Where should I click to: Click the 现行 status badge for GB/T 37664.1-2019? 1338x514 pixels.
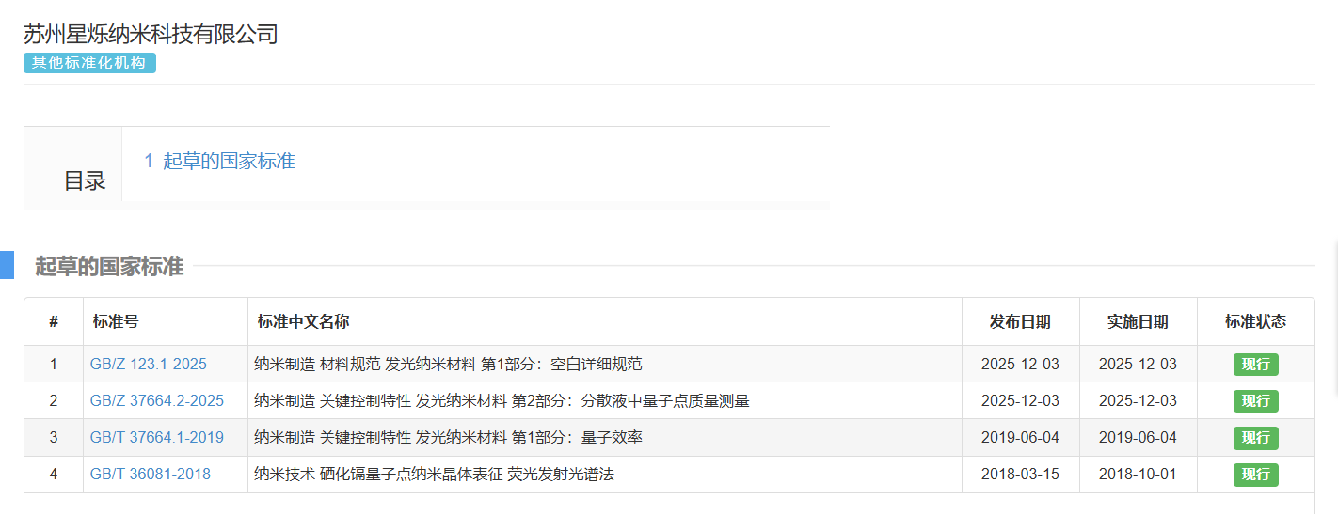(1255, 437)
